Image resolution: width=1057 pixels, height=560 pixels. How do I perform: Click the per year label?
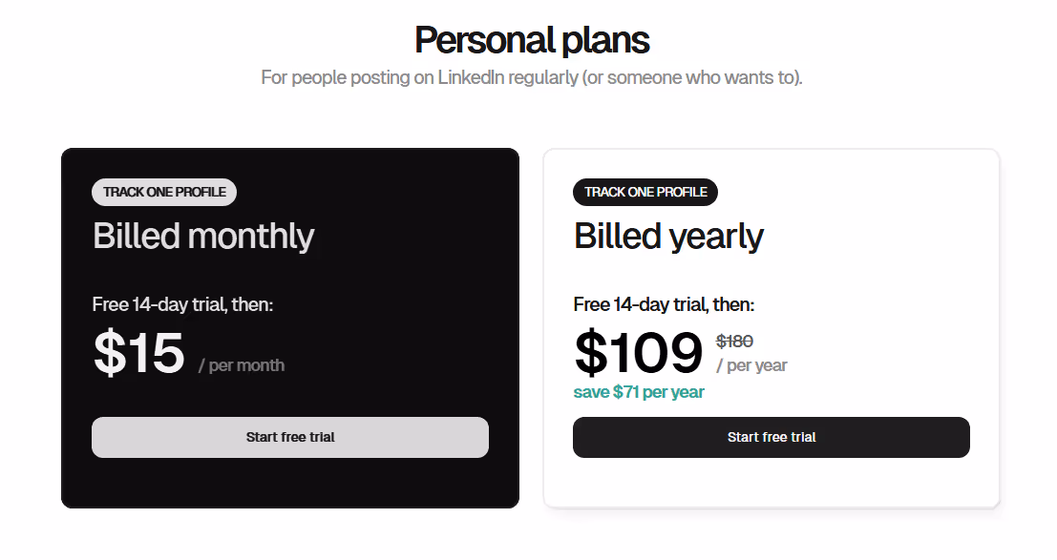coord(754,365)
